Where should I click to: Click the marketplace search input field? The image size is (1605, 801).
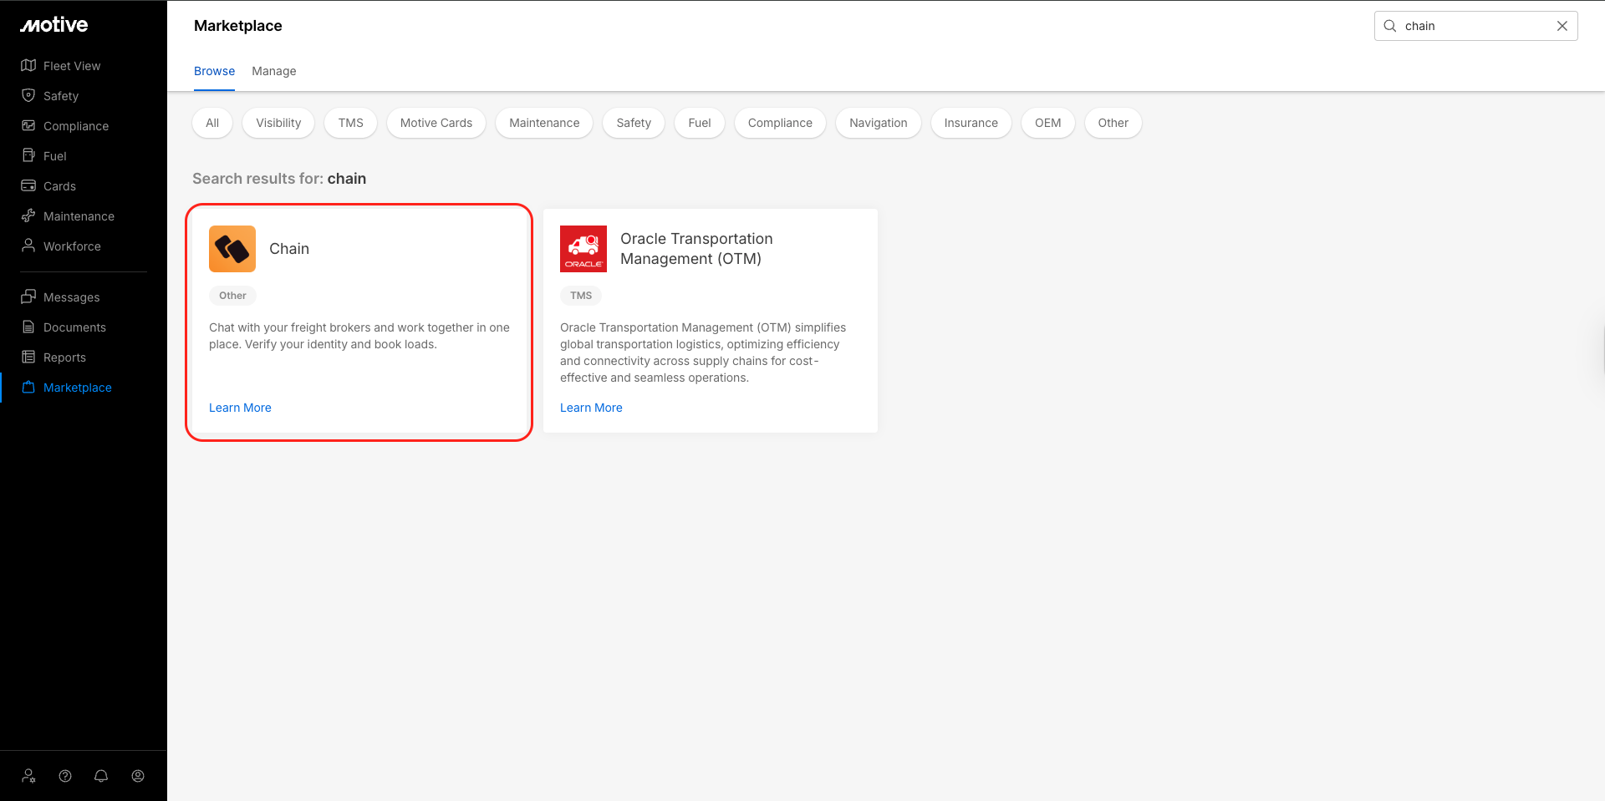pyautogui.click(x=1471, y=26)
